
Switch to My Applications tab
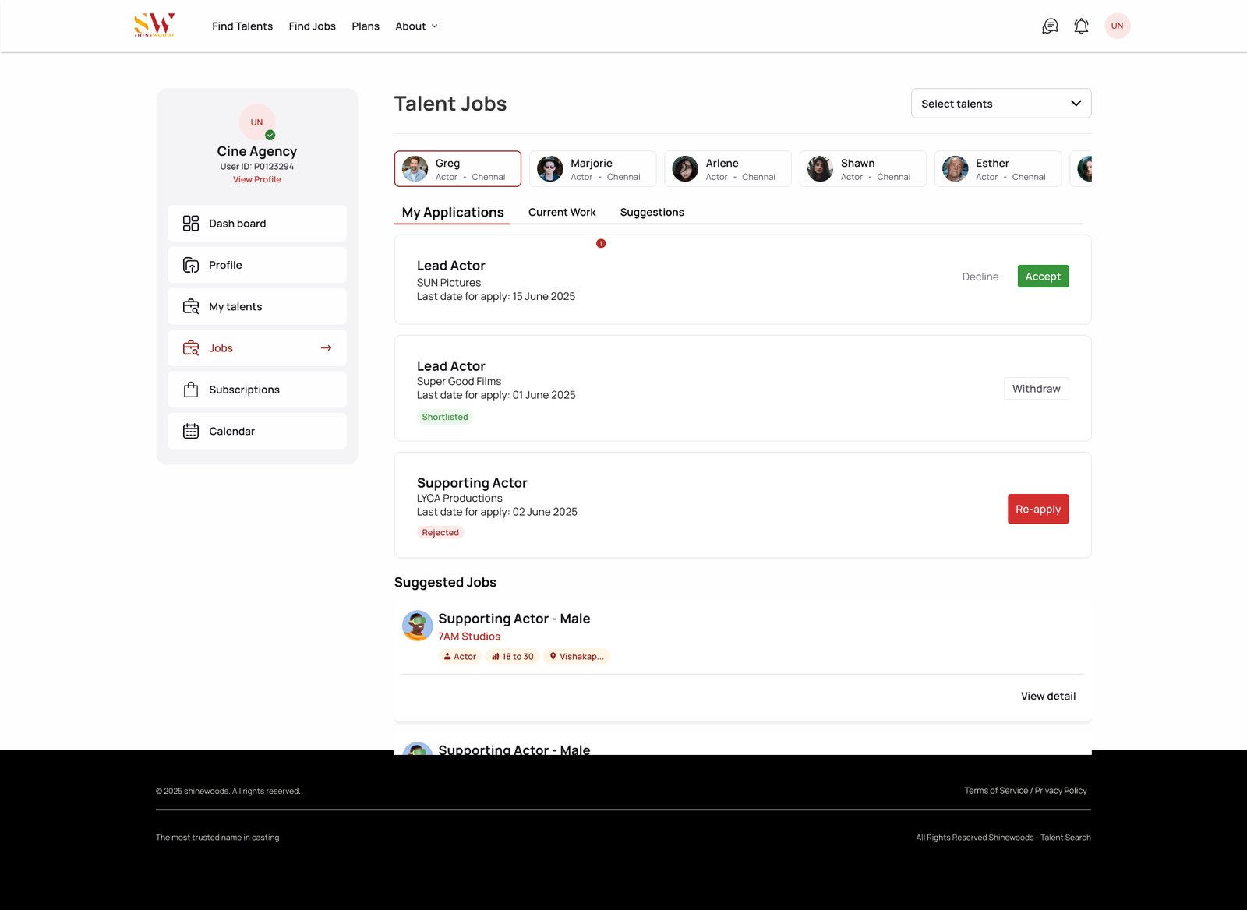[x=453, y=212]
